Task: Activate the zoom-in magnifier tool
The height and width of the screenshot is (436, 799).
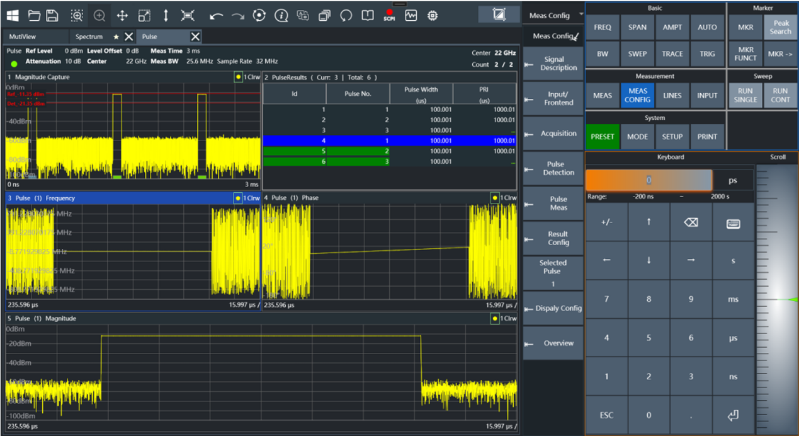Action: [x=99, y=15]
